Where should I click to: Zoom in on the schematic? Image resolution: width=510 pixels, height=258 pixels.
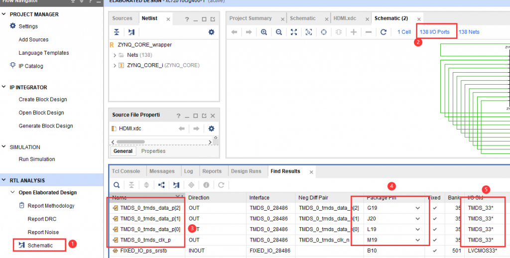coord(264,32)
